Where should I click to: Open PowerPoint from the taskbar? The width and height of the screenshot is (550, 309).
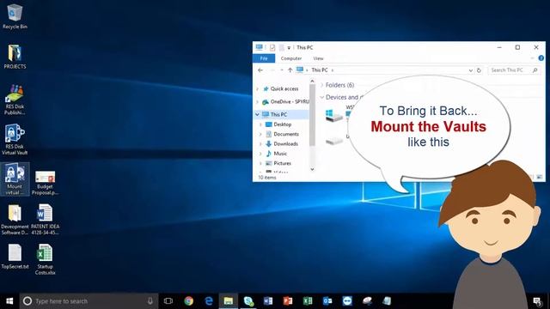[x=288, y=301]
